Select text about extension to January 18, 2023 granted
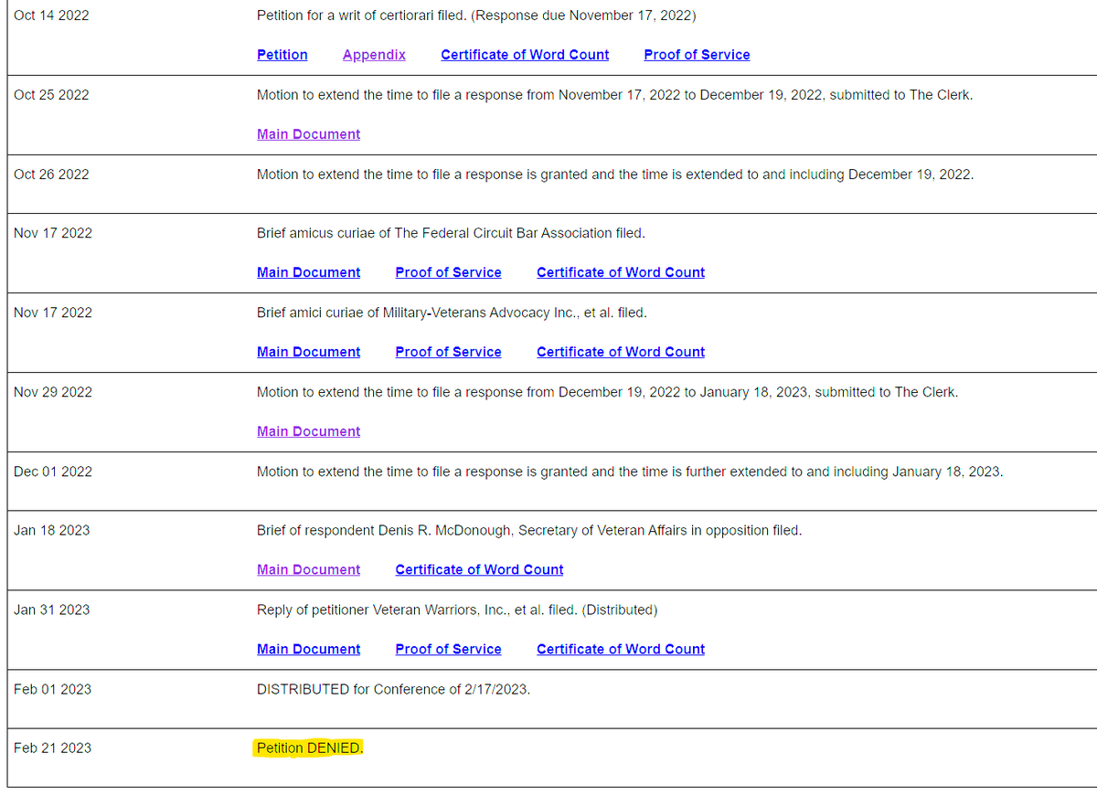1097x806 pixels. click(630, 472)
